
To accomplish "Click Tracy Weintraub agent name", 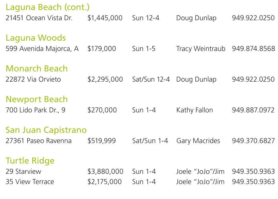I will click(201, 49).
